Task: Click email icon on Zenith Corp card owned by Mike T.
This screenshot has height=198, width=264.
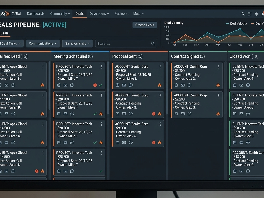Action: pos(124,85)
